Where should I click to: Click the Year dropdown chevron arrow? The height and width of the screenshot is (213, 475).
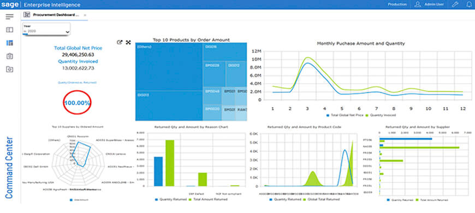(x=67, y=32)
